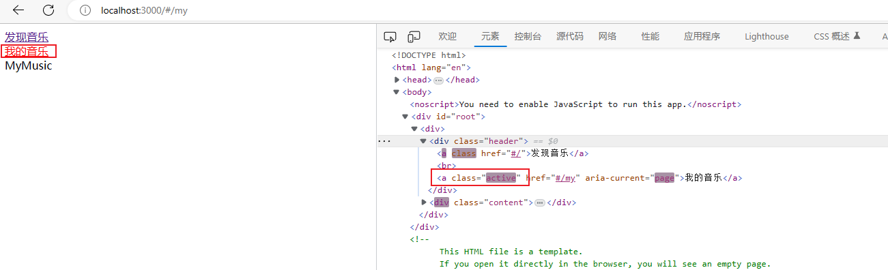Toggle device emulation icon in DevTools
Viewport: 888px width, 270px height.
pos(414,37)
